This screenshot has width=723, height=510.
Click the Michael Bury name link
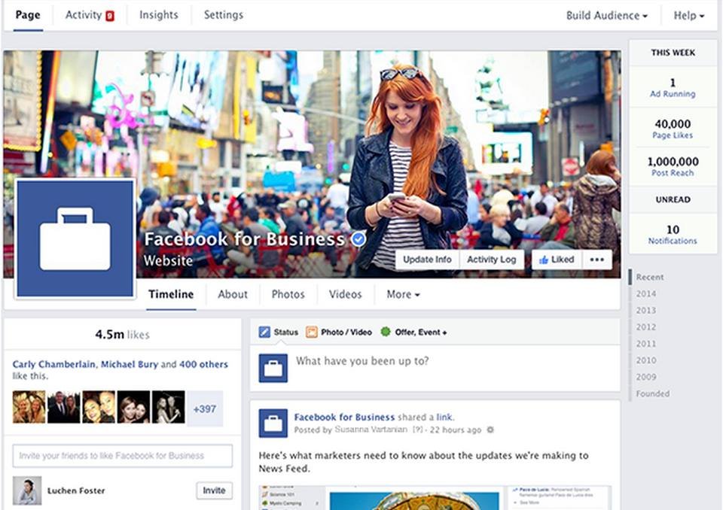coord(129,364)
